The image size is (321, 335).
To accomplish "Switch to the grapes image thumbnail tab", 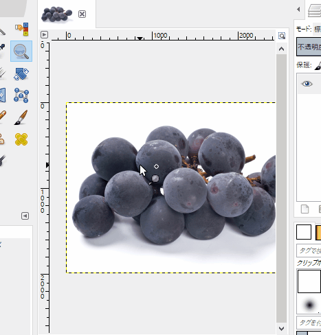I will point(56,14).
